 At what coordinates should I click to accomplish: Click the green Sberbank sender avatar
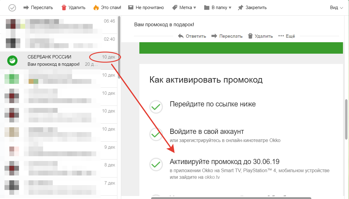pyautogui.click(x=12, y=61)
